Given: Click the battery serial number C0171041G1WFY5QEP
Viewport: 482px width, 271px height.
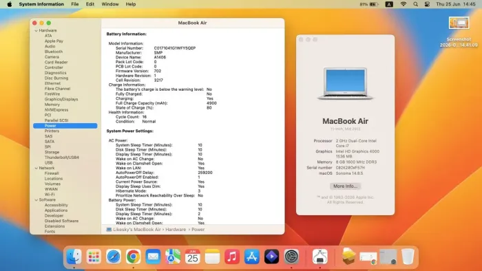Looking at the screenshot, I should point(175,48).
